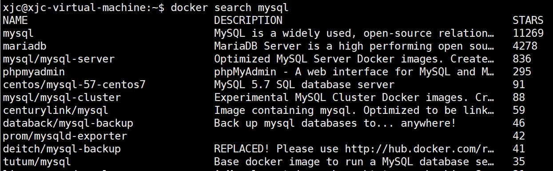Viewport: 553px width, 171px height.
Task: Click the tutum/mysql image name
Action: [x=37, y=162]
